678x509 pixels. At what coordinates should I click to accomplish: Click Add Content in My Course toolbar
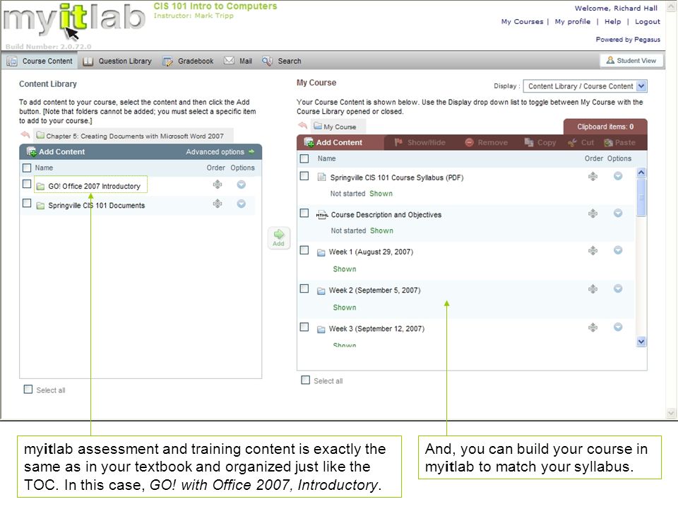333,142
